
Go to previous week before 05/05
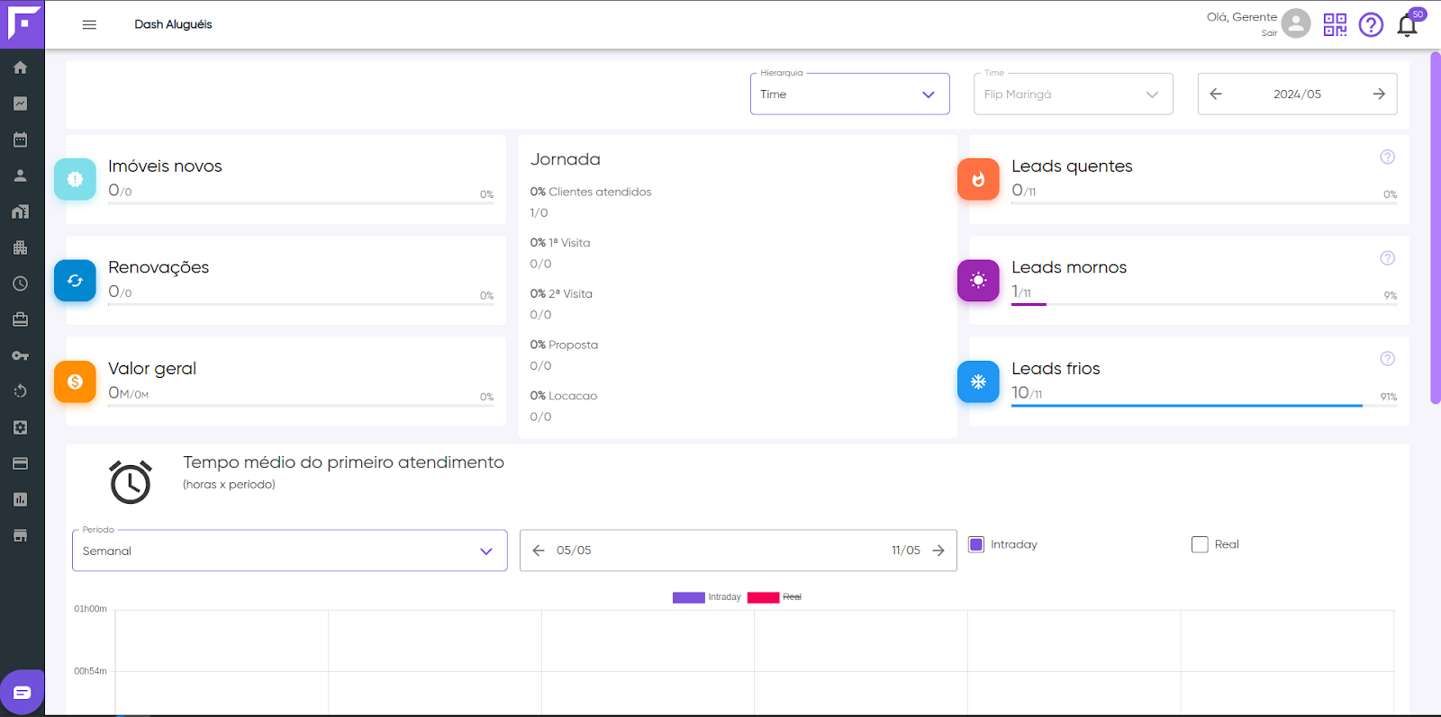click(539, 551)
